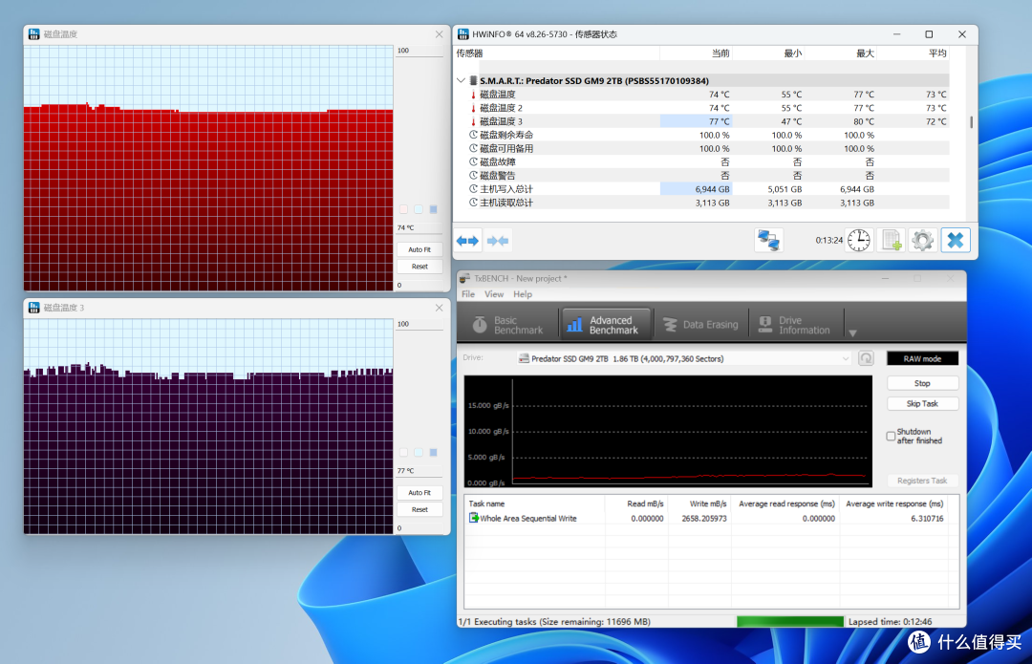Open the Drive selection dropdown in TxBENCH

click(x=845, y=358)
